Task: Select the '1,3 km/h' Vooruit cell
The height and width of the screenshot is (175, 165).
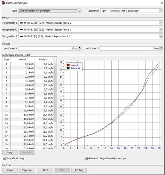Action: 23,68
